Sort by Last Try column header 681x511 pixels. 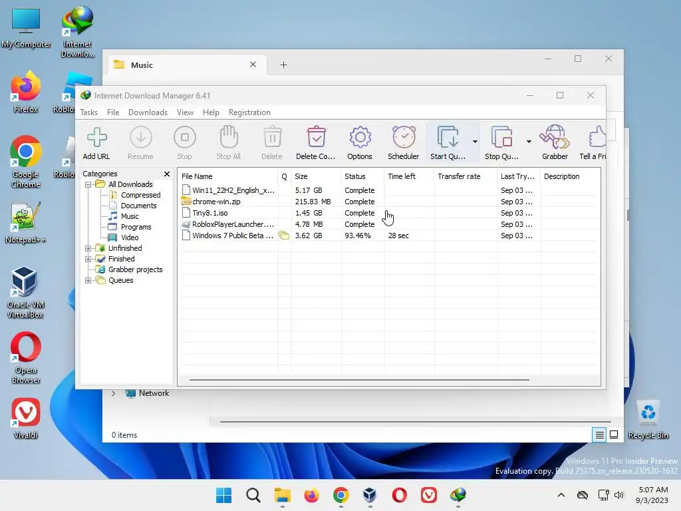[519, 176]
